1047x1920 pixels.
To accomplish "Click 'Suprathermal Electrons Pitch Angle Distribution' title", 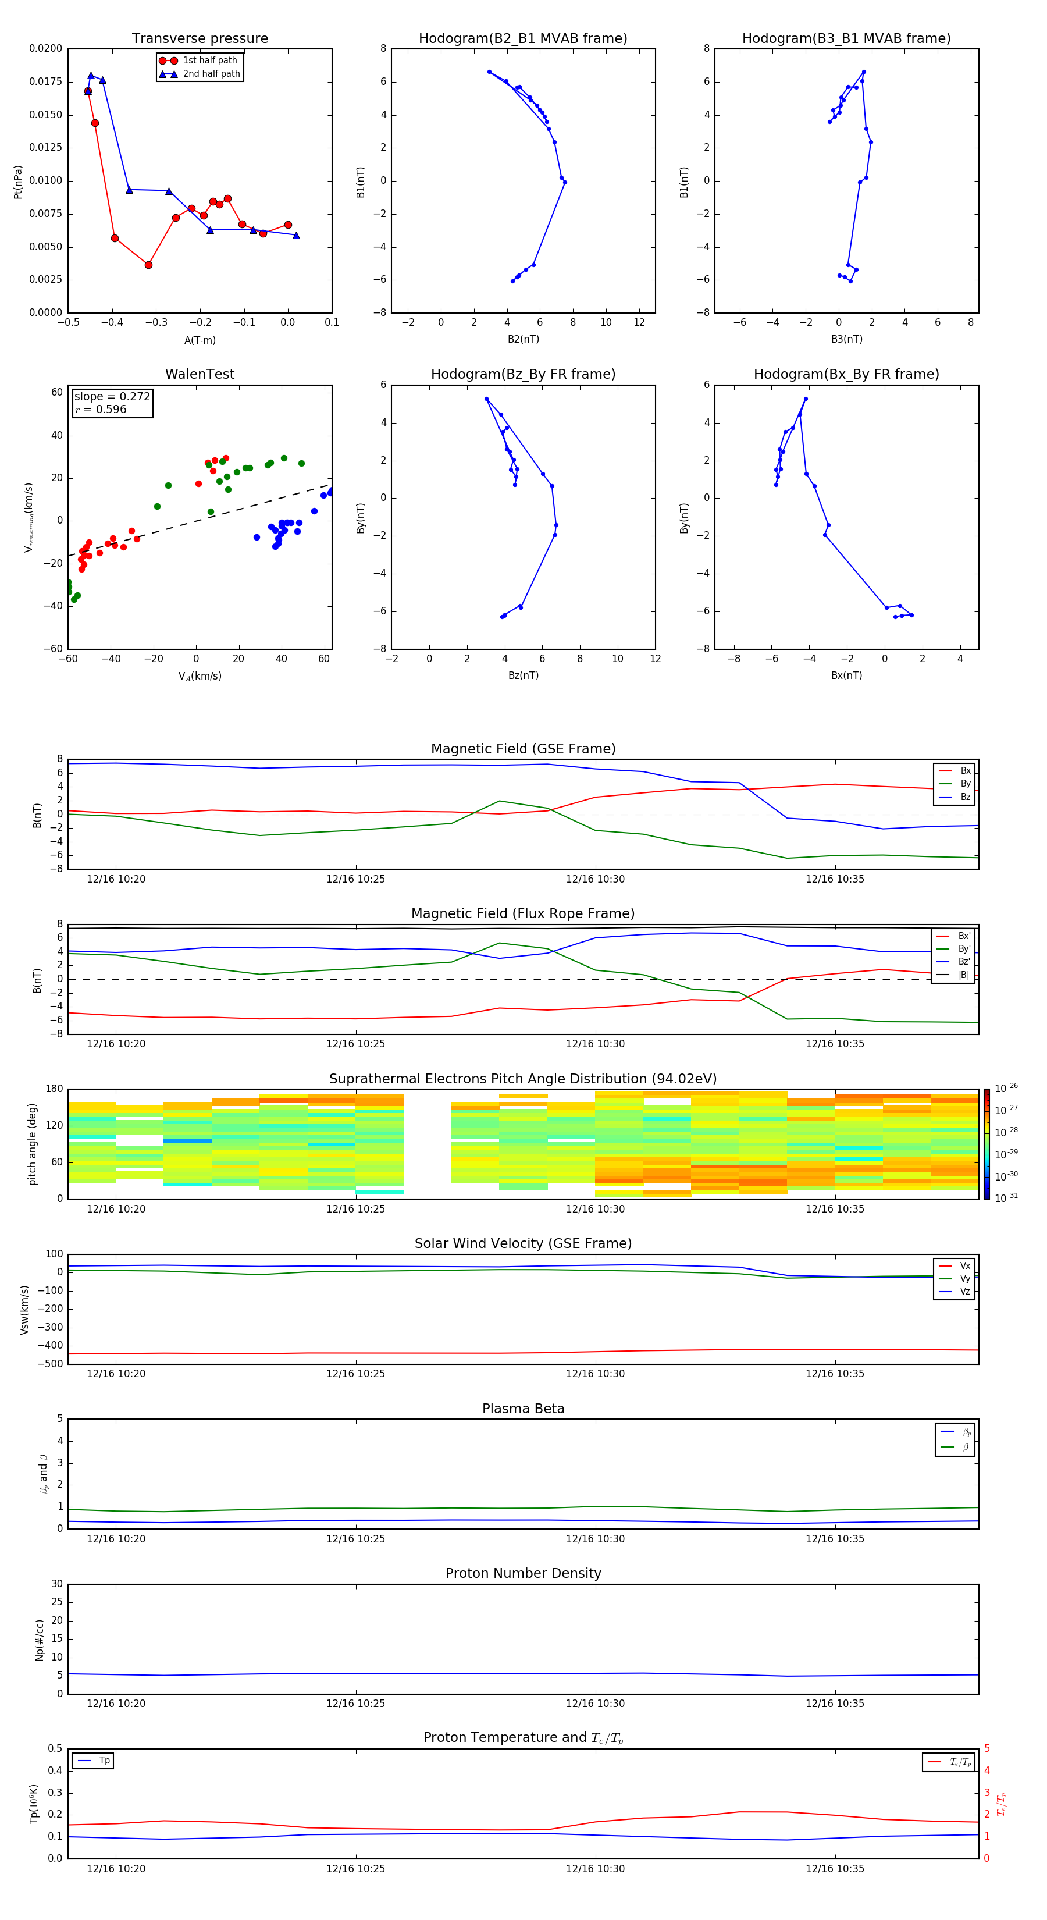I will tap(523, 1079).
